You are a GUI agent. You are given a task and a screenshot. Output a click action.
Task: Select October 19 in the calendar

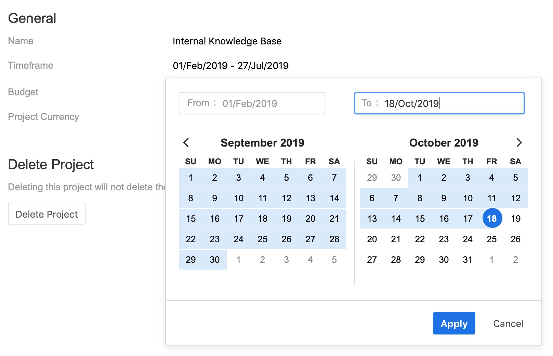[516, 219]
